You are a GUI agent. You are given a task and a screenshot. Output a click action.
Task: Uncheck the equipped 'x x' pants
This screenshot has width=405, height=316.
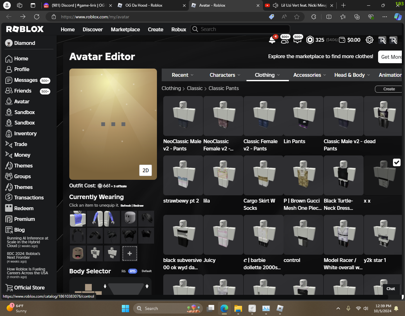396,162
